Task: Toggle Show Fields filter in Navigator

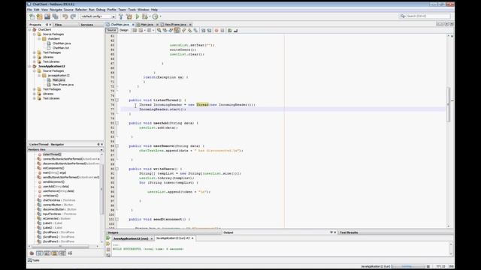Action: [39, 253]
